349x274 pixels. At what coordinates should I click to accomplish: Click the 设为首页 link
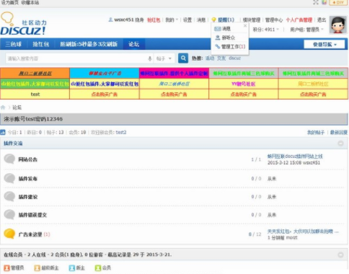9,2
